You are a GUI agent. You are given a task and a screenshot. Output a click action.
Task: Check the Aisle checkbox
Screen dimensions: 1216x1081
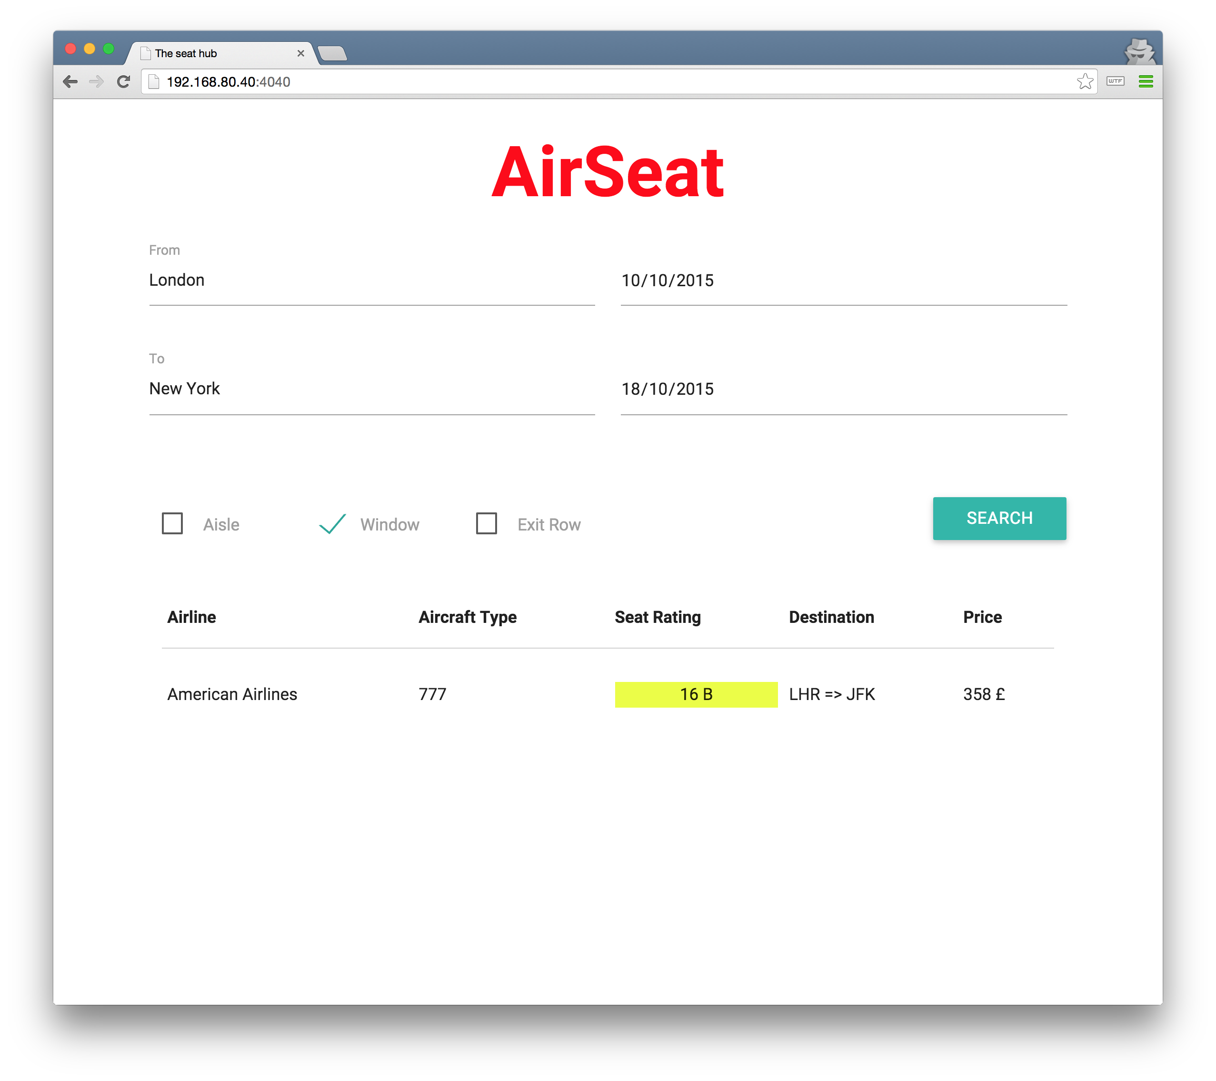pos(172,523)
